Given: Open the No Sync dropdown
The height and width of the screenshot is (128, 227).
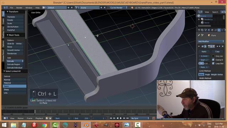Looking at the screenshot, I should (x=140, y=118).
